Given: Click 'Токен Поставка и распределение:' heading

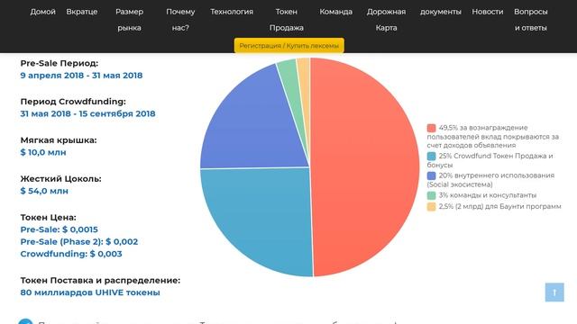Looking at the screenshot, I should tap(100, 280).
